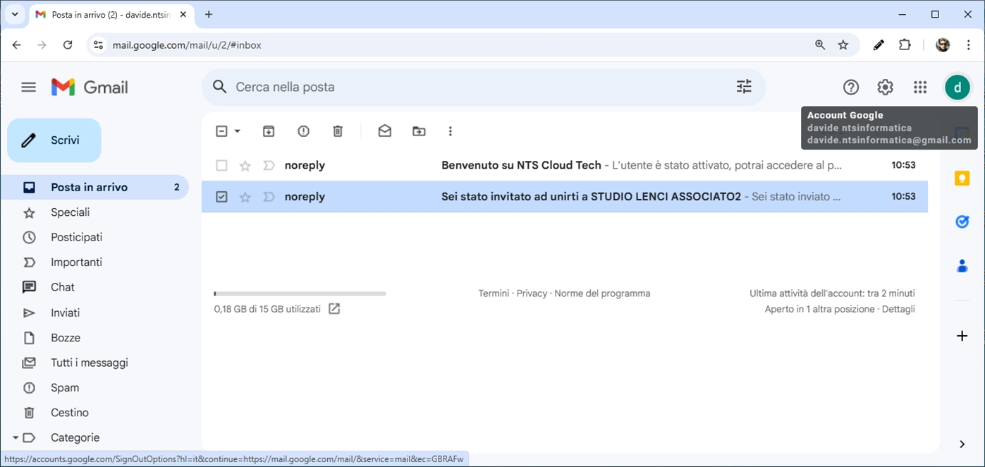Expand the Categorie label list
Image resolution: width=985 pixels, height=467 pixels.
point(16,437)
